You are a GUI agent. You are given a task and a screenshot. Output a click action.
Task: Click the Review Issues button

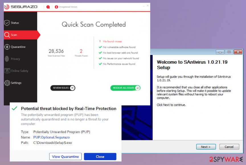pos(63,88)
